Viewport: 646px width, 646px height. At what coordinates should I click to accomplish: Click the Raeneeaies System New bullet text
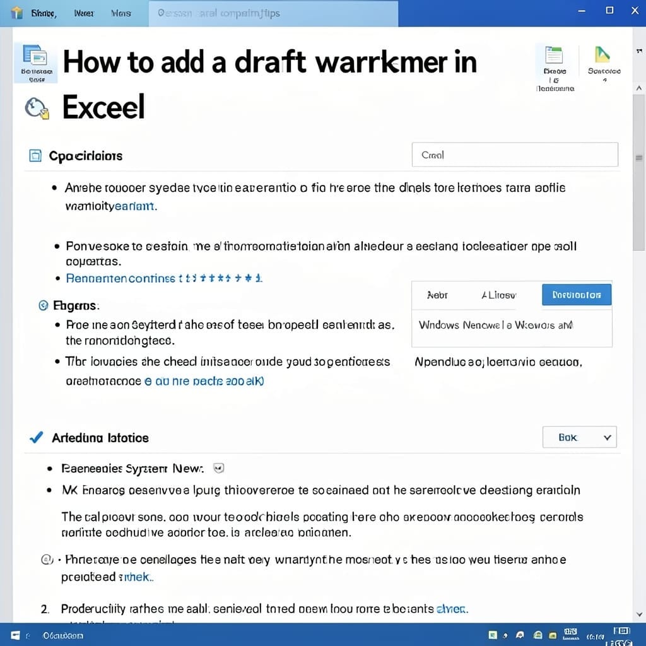pyautogui.click(x=132, y=469)
